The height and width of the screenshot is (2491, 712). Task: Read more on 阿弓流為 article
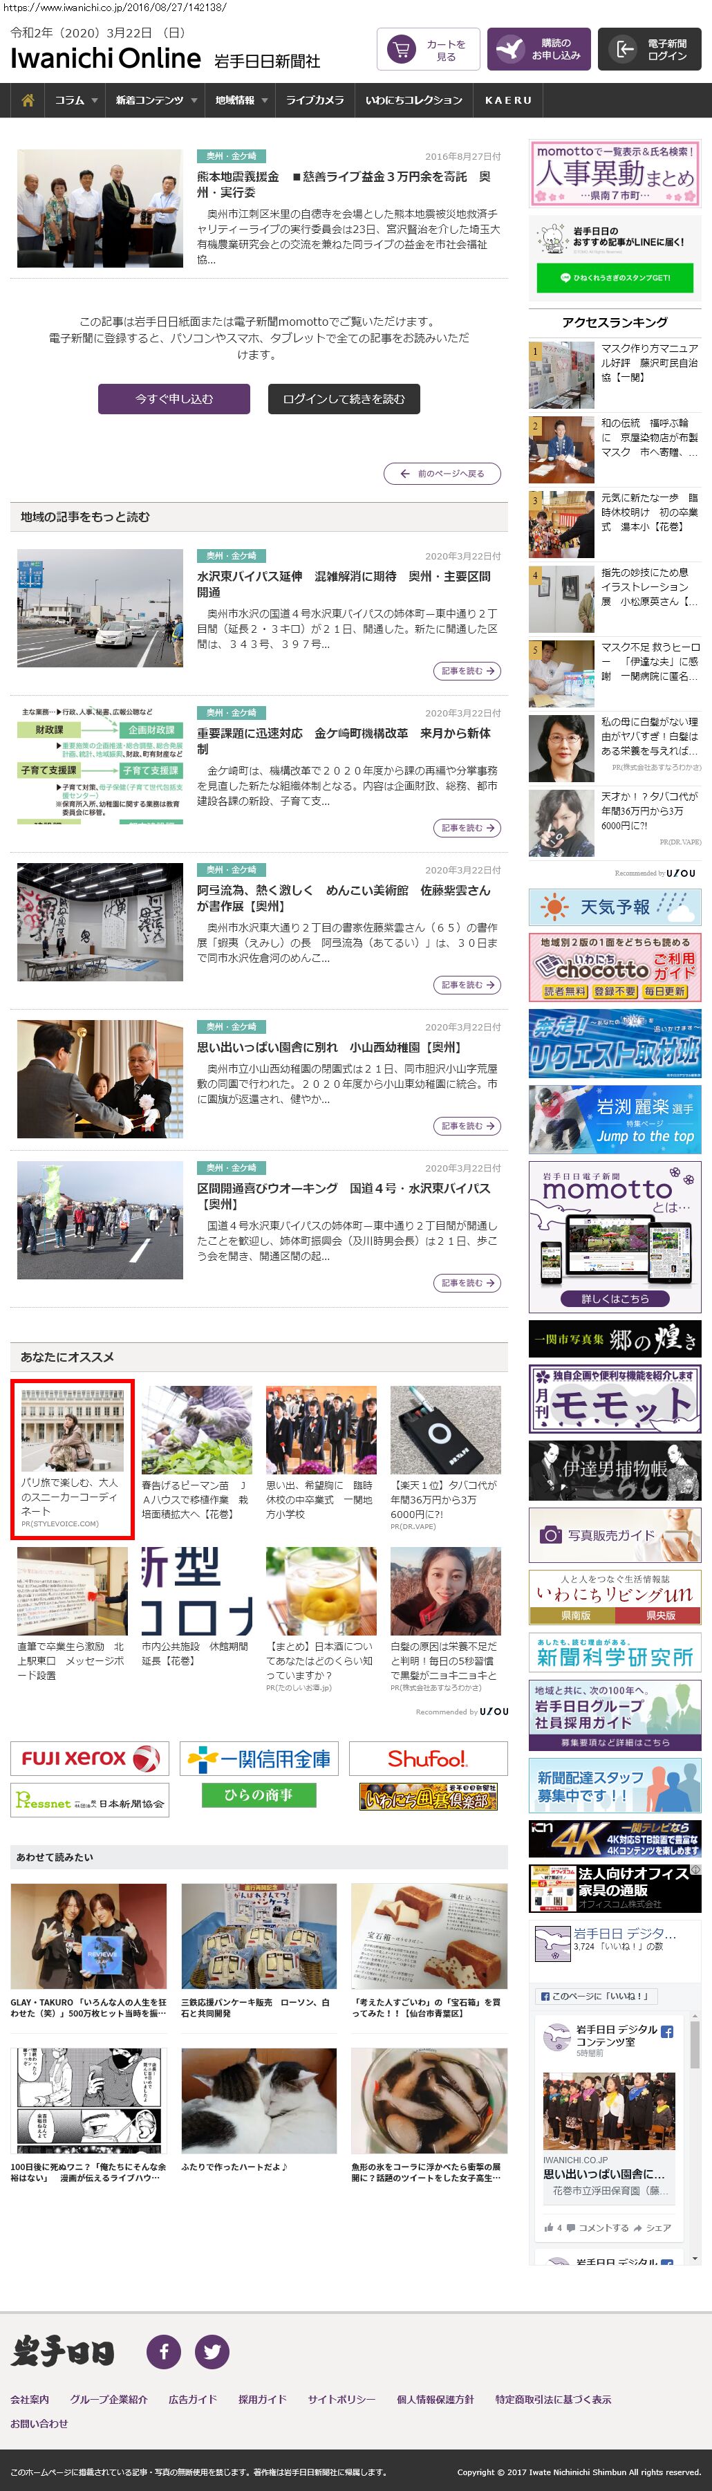(x=467, y=984)
